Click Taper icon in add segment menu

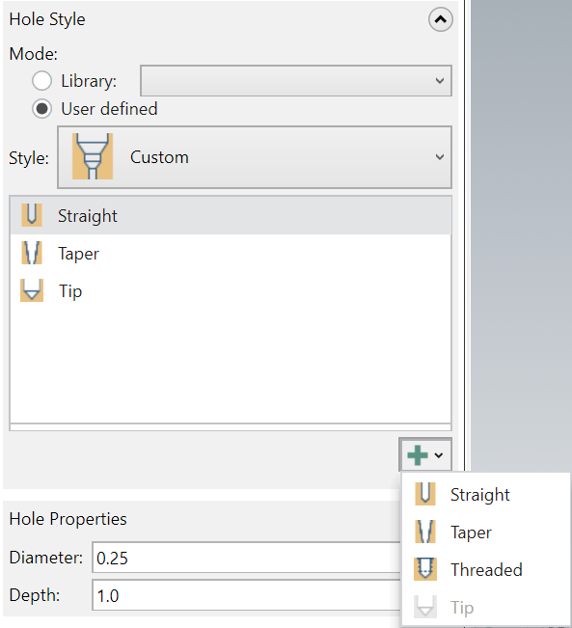425,532
